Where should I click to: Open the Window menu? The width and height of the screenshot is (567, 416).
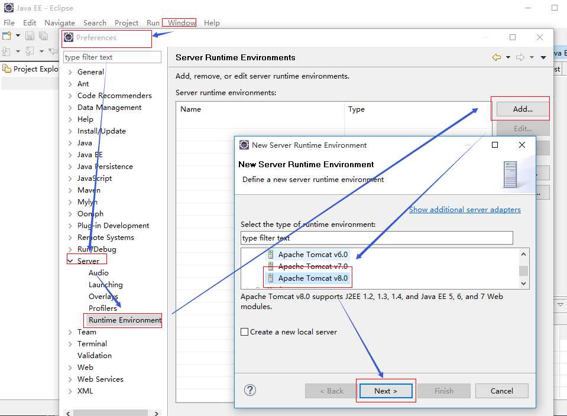point(182,23)
